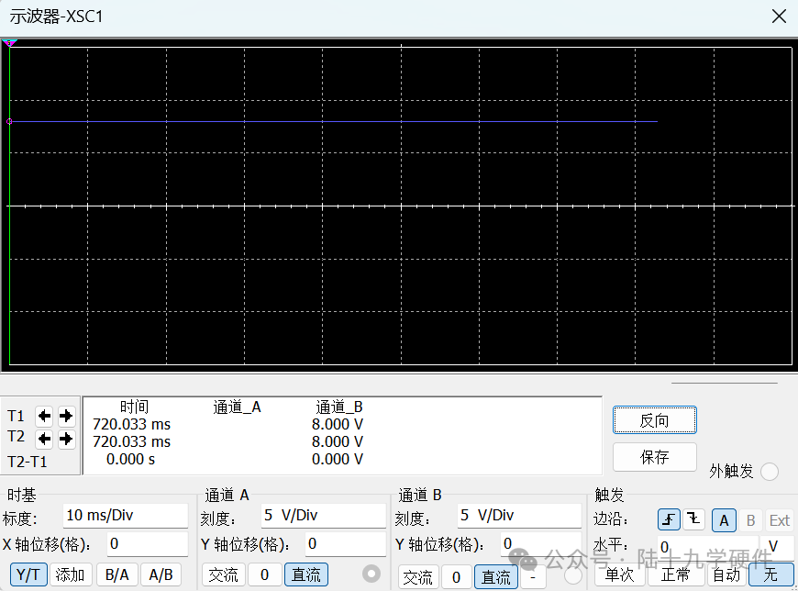Image resolution: width=798 pixels, height=591 pixels.
Task: Switch display mode to B/A
Action: pos(117,574)
